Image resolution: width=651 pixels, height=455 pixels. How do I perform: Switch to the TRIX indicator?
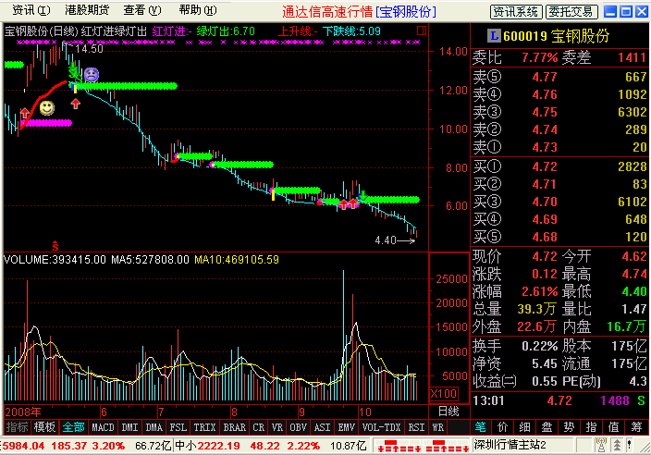[x=204, y=427]
